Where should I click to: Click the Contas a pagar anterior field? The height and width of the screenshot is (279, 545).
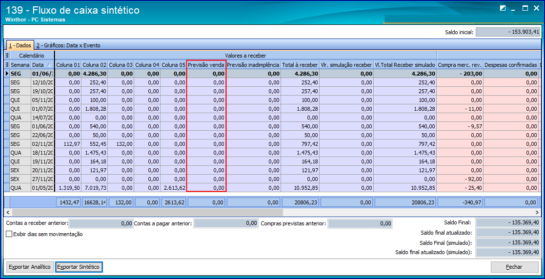coord(226,224)
